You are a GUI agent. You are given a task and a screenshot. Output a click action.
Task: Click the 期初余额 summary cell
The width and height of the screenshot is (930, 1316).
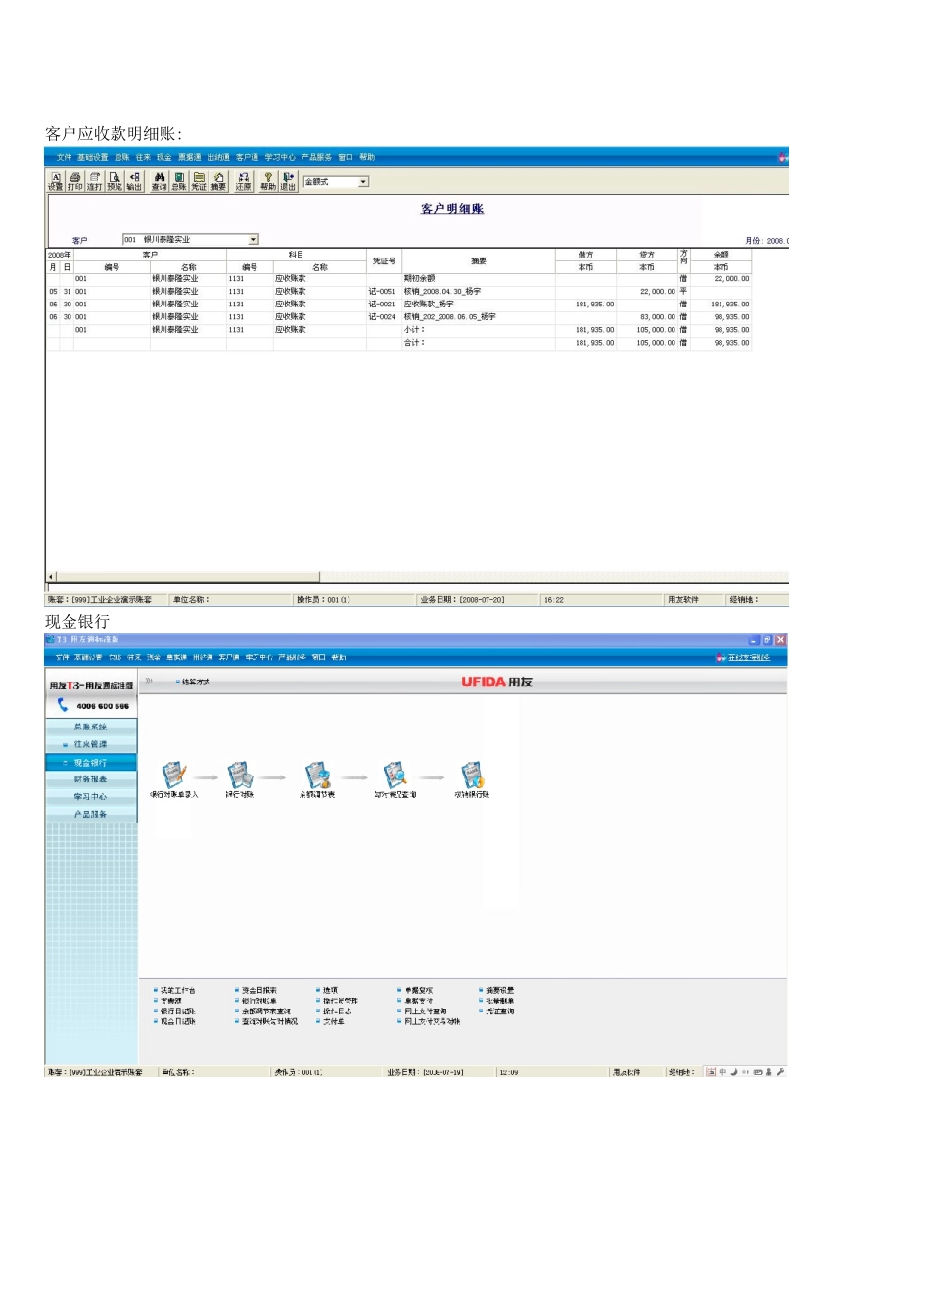click(477, 279)
